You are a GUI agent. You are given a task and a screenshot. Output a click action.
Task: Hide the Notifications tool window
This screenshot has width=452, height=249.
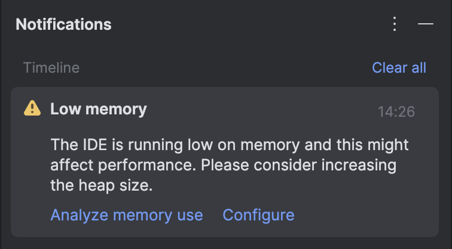point(426,24)
